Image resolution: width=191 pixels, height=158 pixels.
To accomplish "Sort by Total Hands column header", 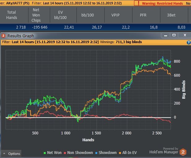I will click(x=12, y=15).
